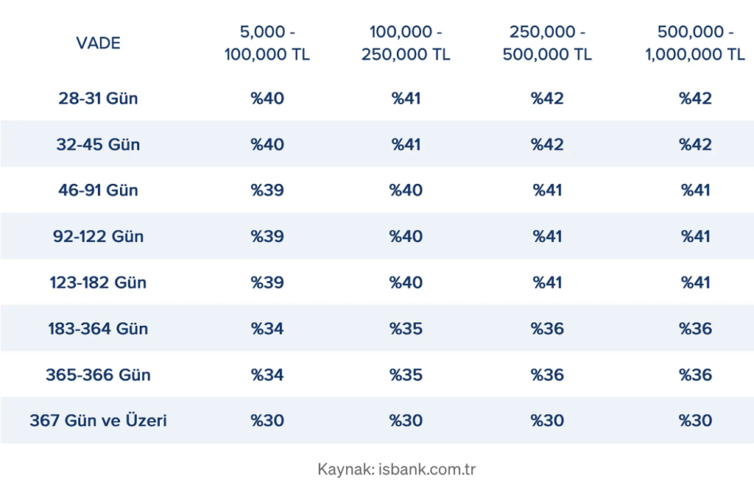Select the 250,000 - 500,000 TL header
The width and height of the screenshot is (754, 484).
547,43
